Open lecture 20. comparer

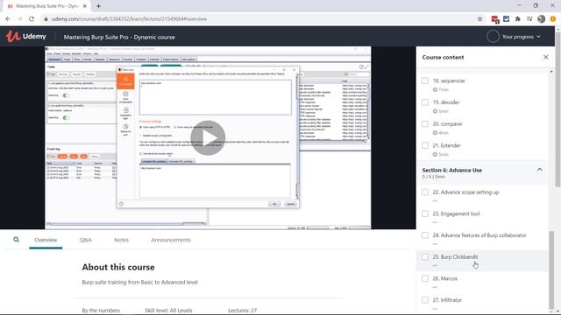447,124
